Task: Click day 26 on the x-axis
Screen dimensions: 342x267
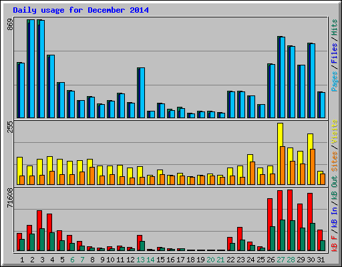Action: [x=271, y=260]
